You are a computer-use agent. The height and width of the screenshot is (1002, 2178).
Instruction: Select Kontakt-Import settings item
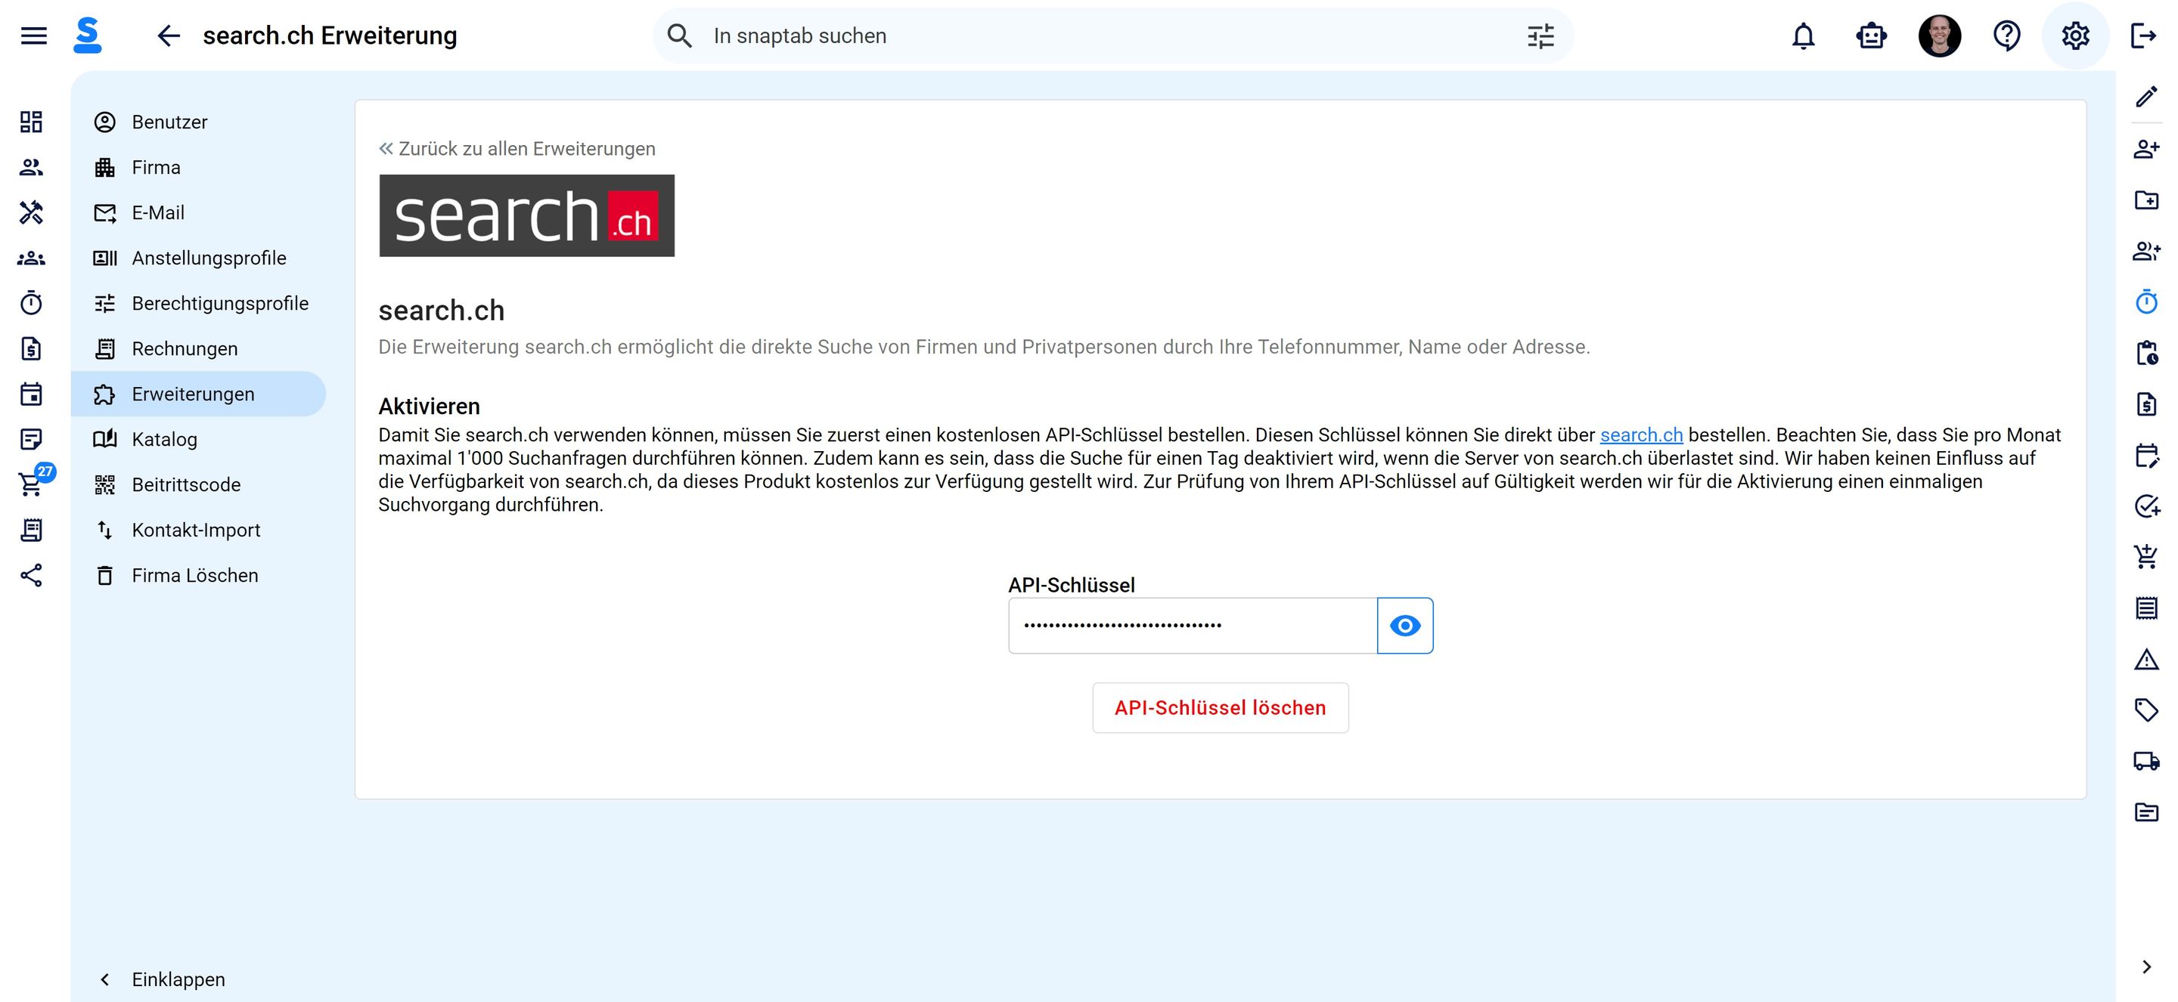(198, 530)
